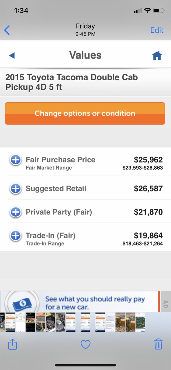The height and width of the screenshot is (370, 171).
Task: Select the map thumbnail at strip end
Action: click(140, 322)
